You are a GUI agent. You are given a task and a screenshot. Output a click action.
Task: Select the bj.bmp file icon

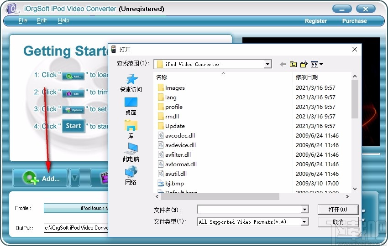click(x=161, y=184)
